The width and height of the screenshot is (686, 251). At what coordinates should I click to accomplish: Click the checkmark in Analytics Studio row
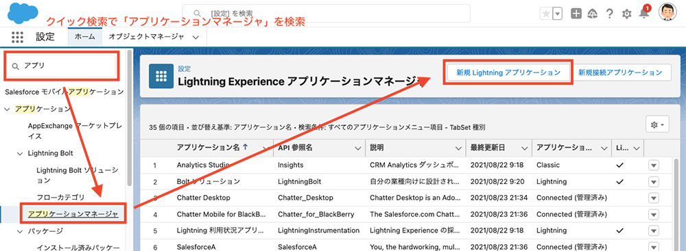coord(619,165)
